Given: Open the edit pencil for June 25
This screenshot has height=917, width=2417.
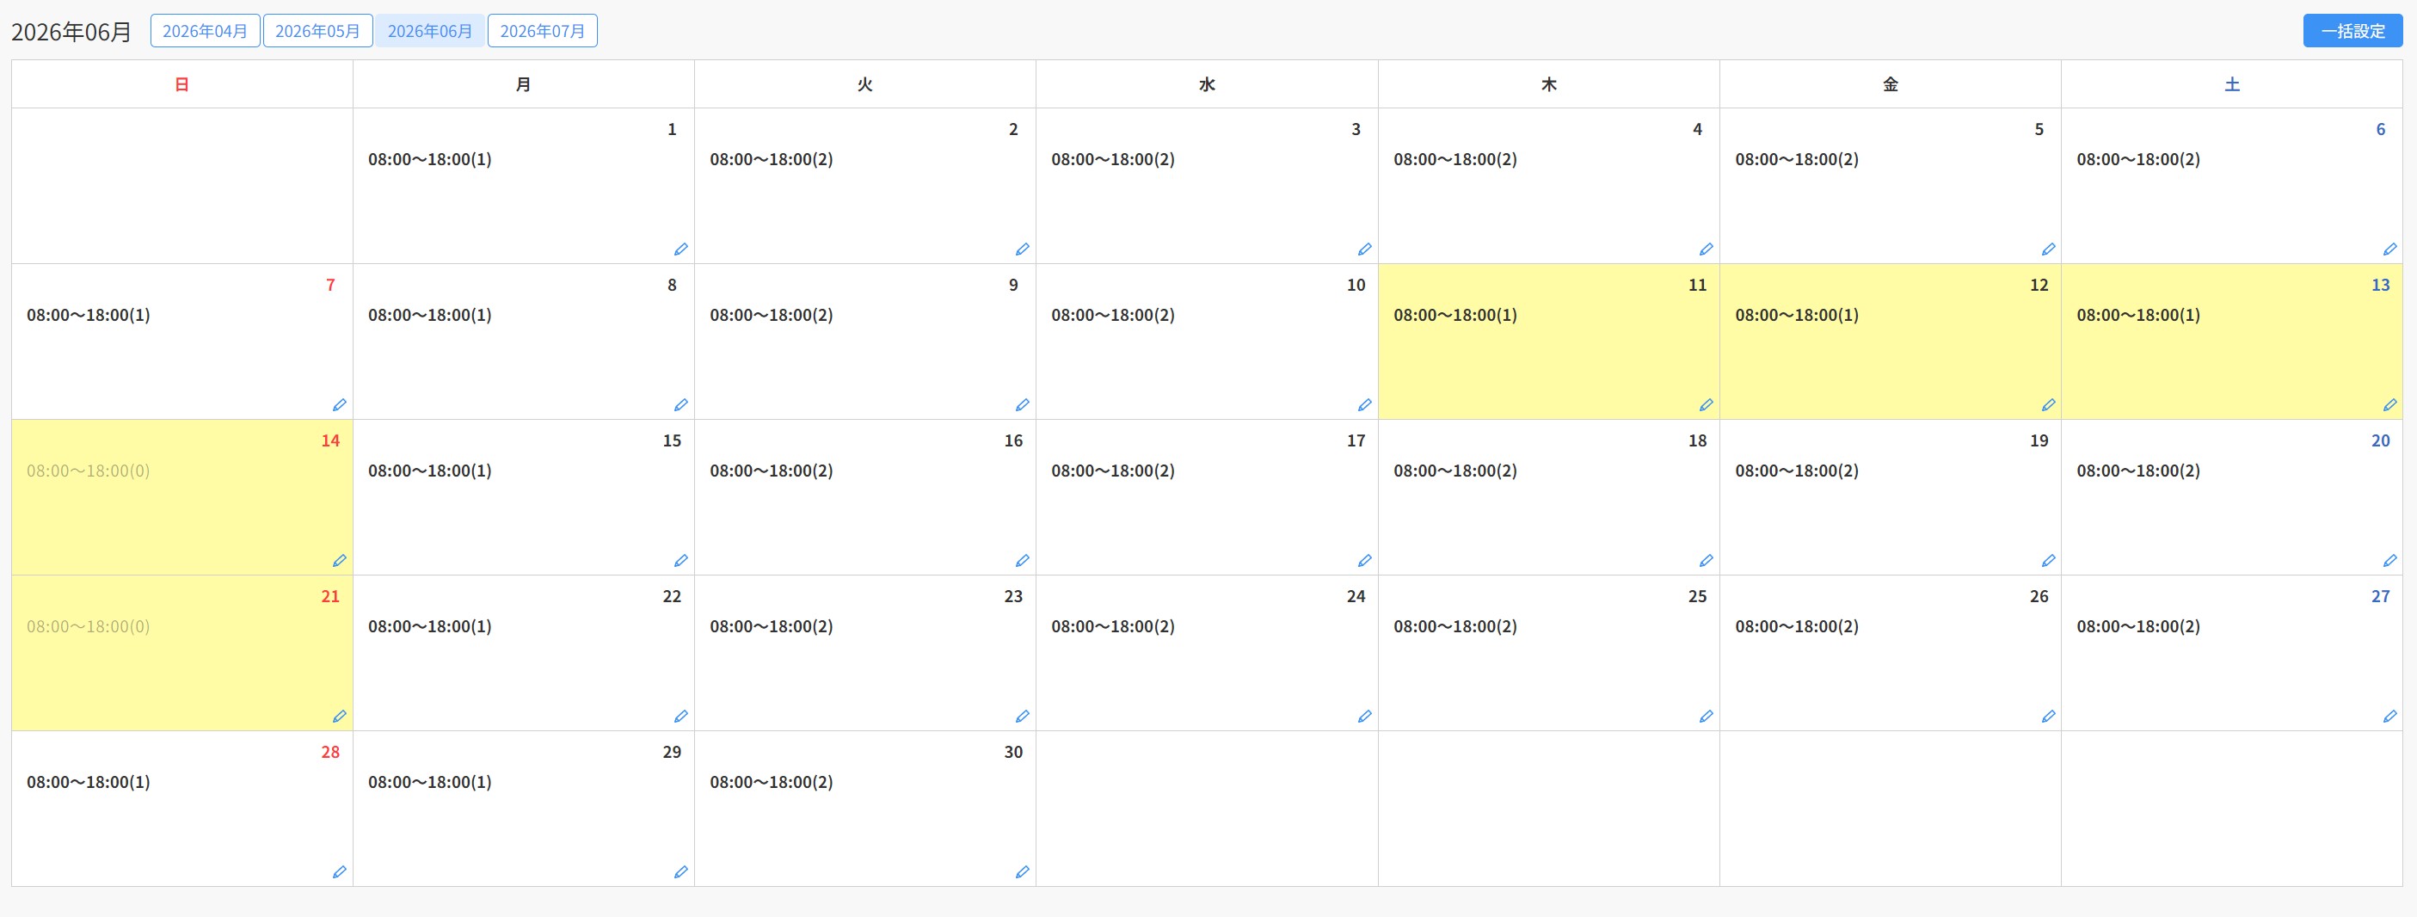Looking at the screenshot, I should [1706, 717].
